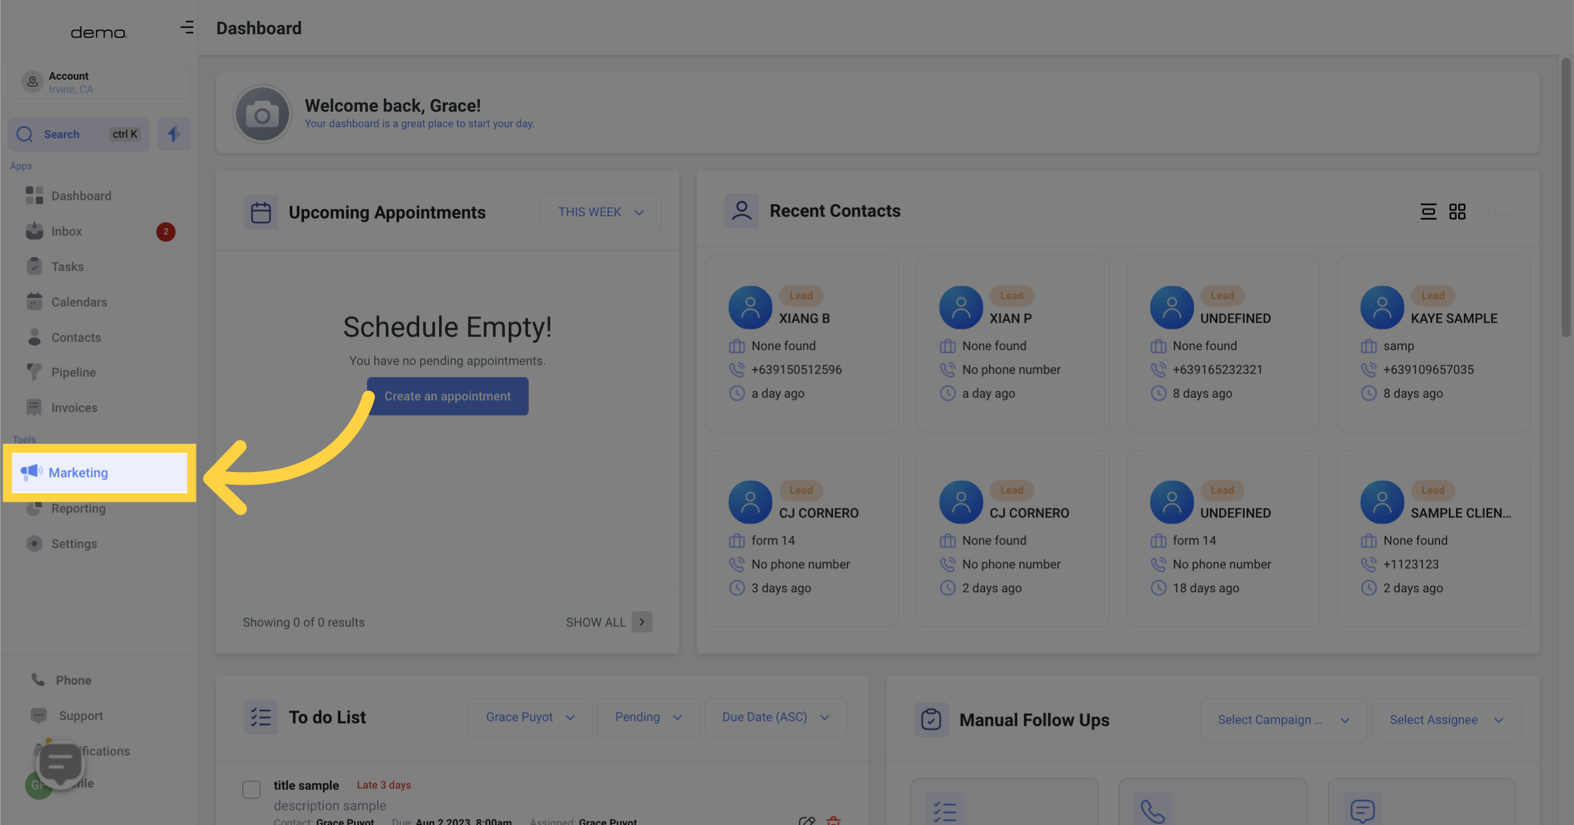Open the Account switcher for Irvine, CA

coord(99,82)
